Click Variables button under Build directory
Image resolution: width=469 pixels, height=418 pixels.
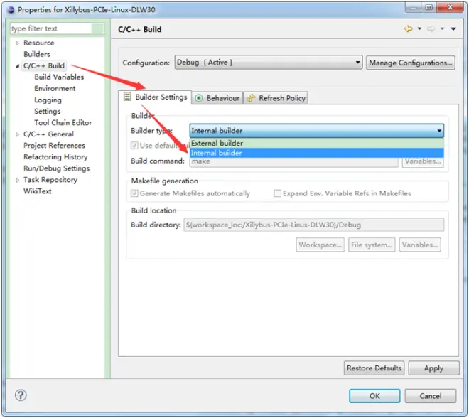point(420,245)
